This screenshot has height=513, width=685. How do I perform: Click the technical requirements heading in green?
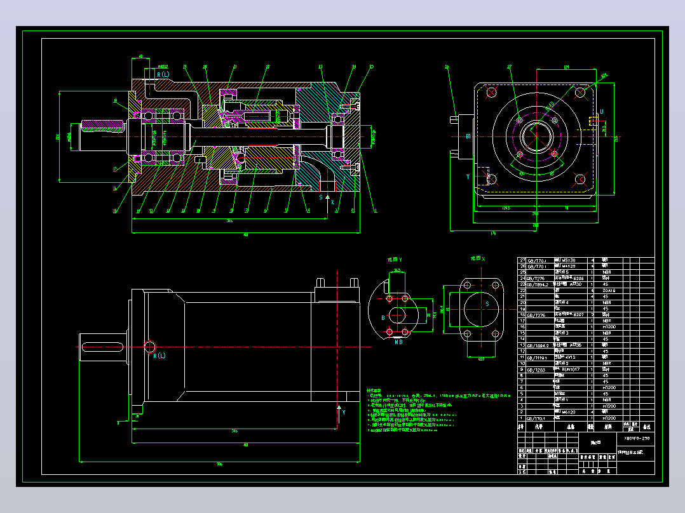coord(374,390)
